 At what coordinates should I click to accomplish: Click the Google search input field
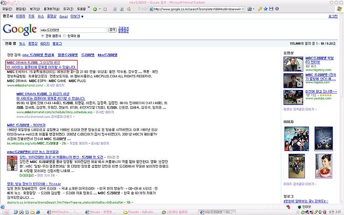coord(74,30)
